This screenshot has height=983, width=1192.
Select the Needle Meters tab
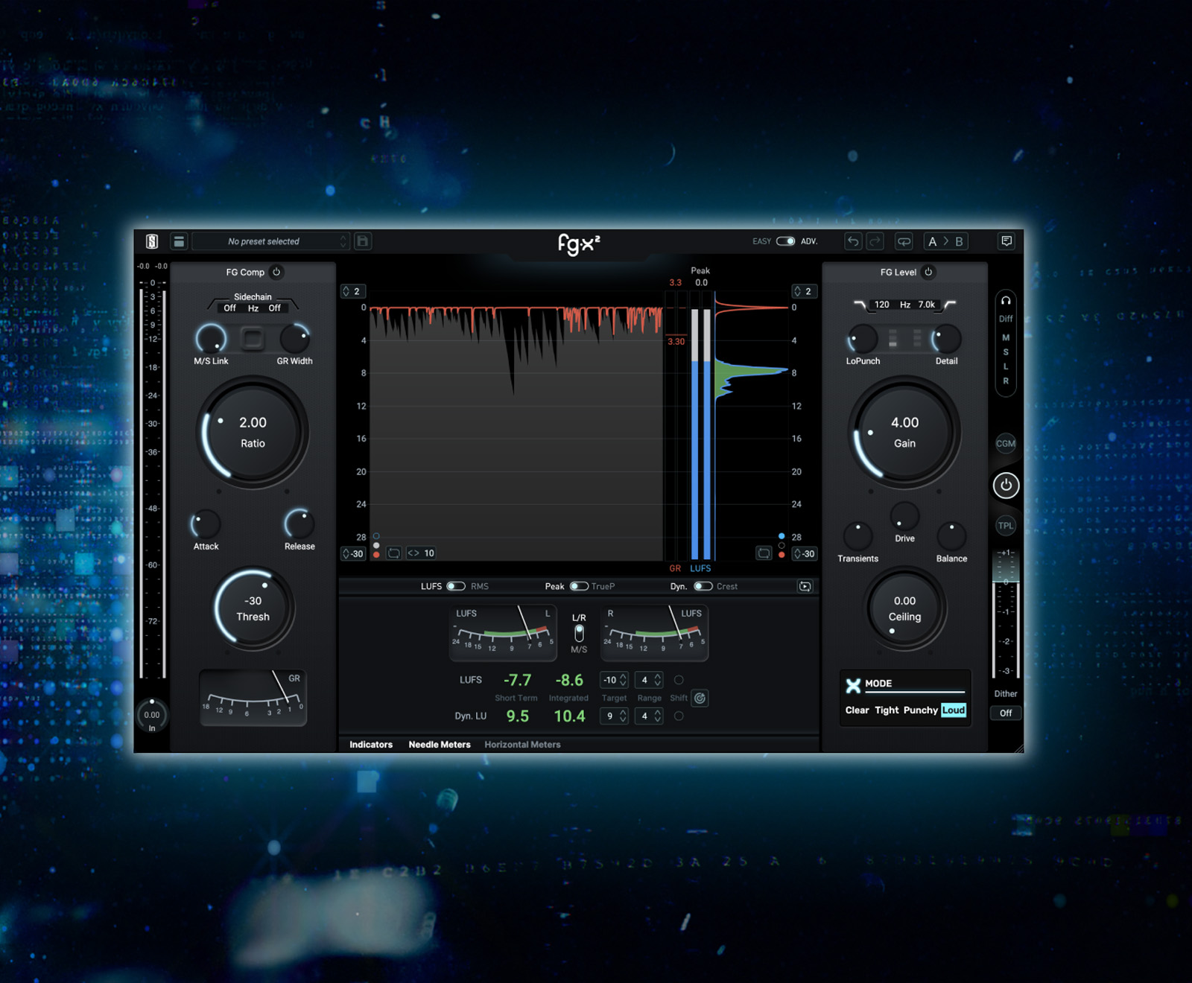click(x=440, y=745)
